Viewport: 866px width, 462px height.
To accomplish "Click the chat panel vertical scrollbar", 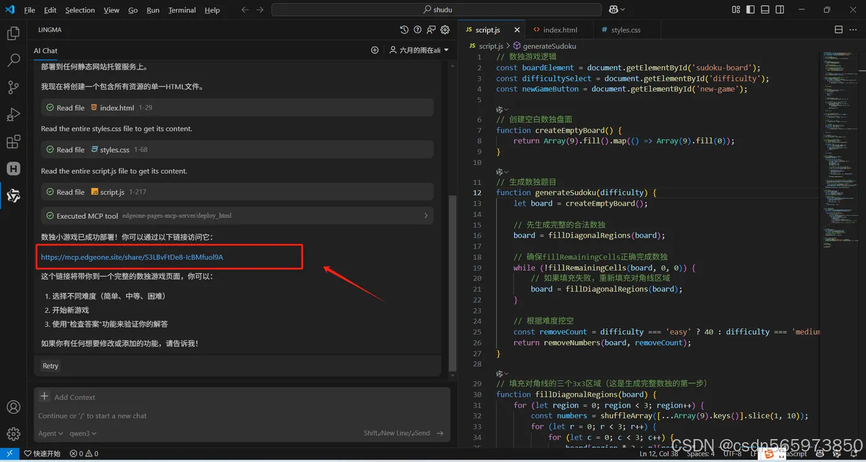I will 452,283.
